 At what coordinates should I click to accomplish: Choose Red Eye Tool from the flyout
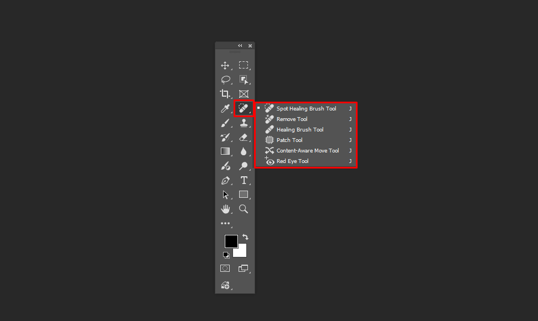pyautogui.click(x=306, y=161)
